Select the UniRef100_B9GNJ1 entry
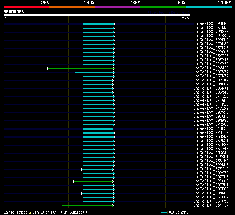235x215 pixels. [x=211, y=88]
